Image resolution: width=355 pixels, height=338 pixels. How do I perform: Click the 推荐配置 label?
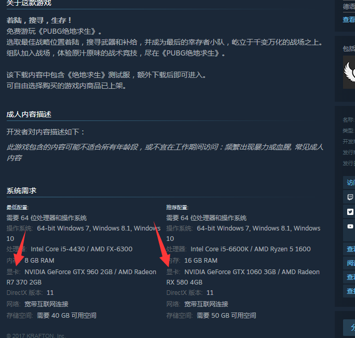(177, 207)
